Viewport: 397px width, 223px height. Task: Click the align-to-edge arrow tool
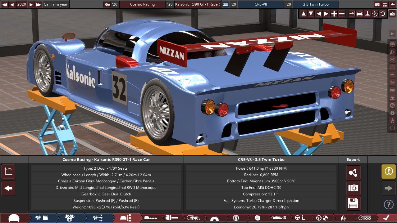click(x=352, y=14)
